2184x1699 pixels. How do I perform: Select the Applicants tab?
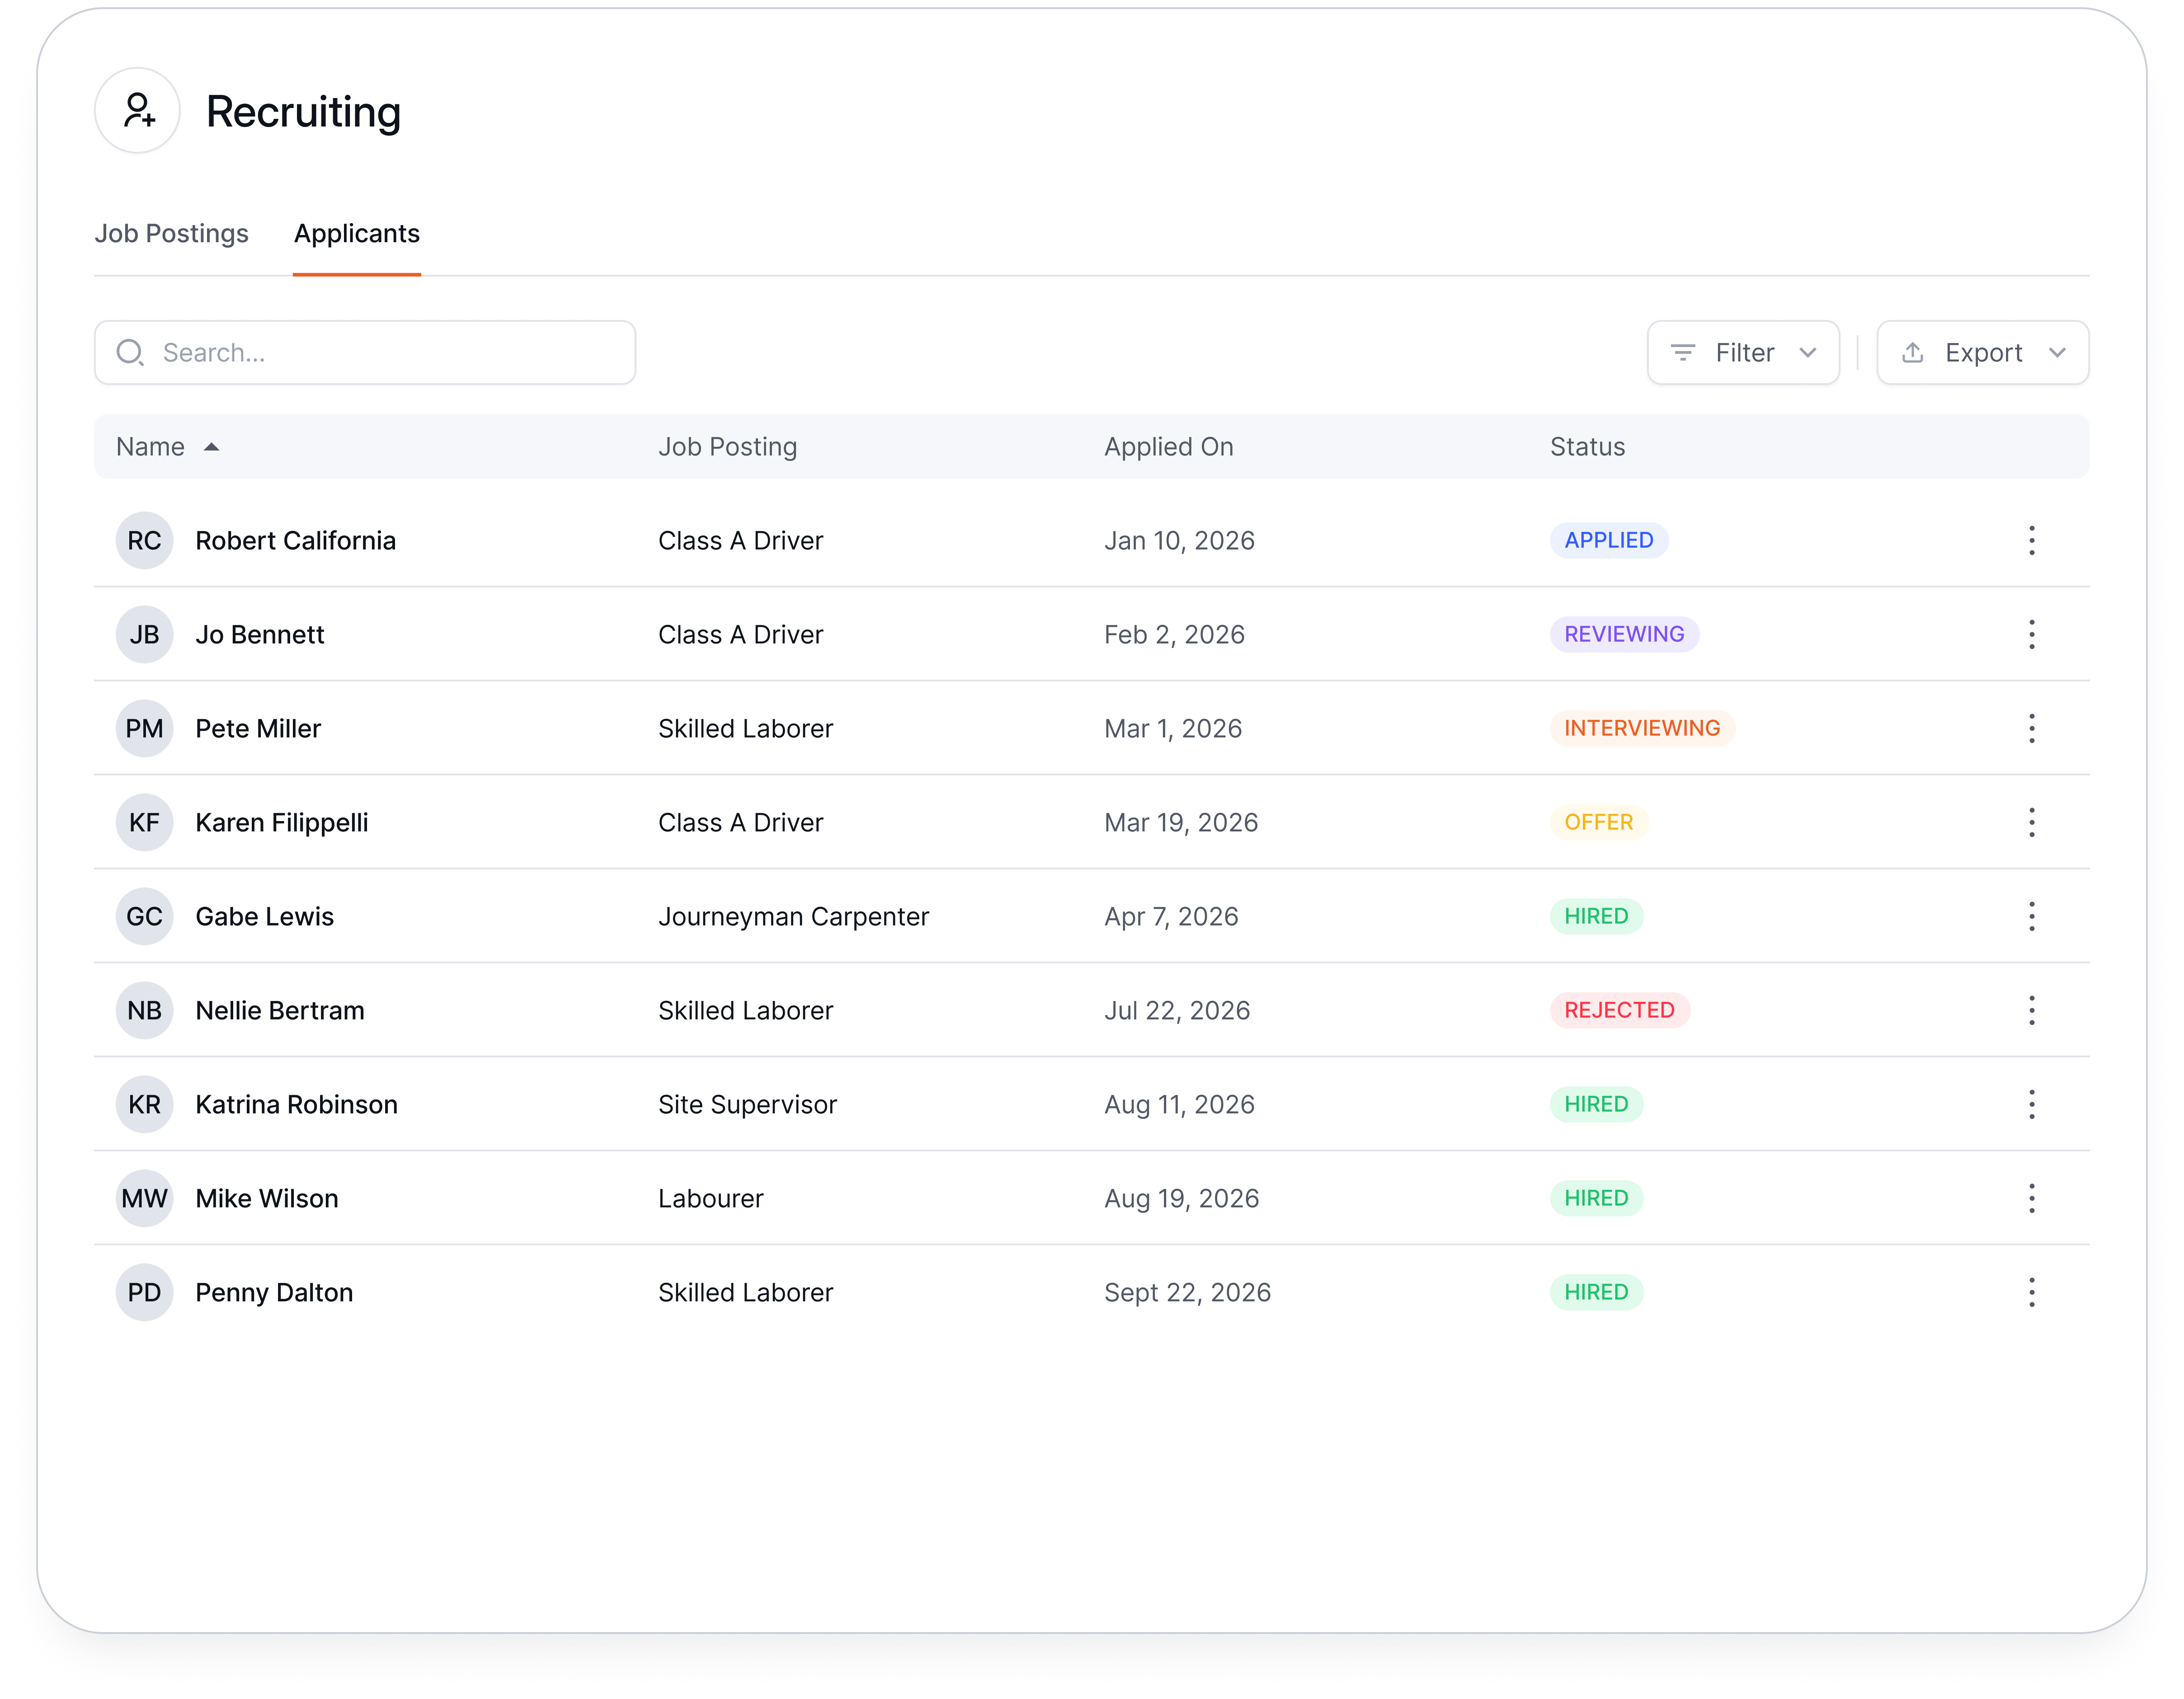point(357,233)
